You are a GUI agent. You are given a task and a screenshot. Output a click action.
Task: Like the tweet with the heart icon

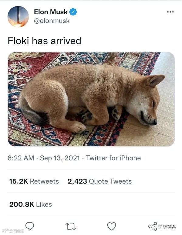112,226
